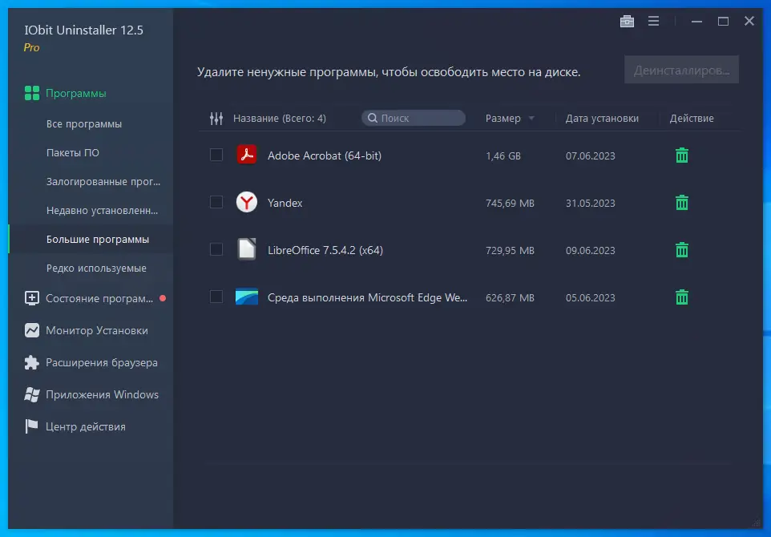Click the LibreOffice document icon
Screen dimensions: 771x537
pyautogui.click(x=246, y=249)
